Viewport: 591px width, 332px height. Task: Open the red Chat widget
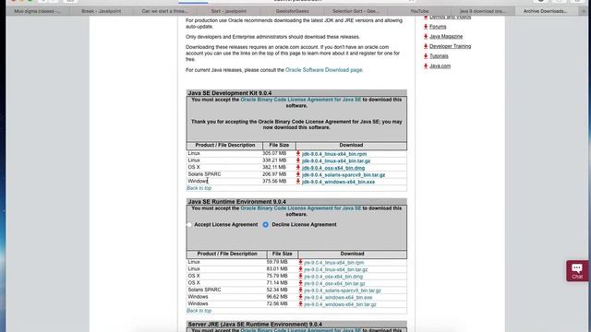click(577, 270)
